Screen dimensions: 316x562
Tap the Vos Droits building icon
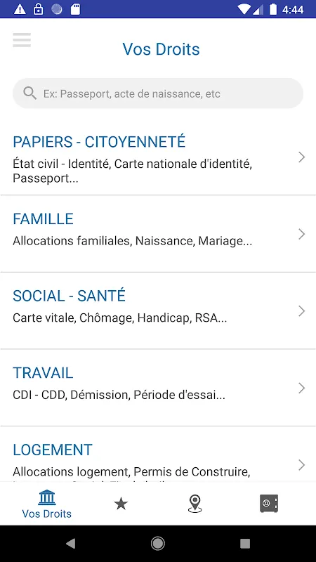47,497
